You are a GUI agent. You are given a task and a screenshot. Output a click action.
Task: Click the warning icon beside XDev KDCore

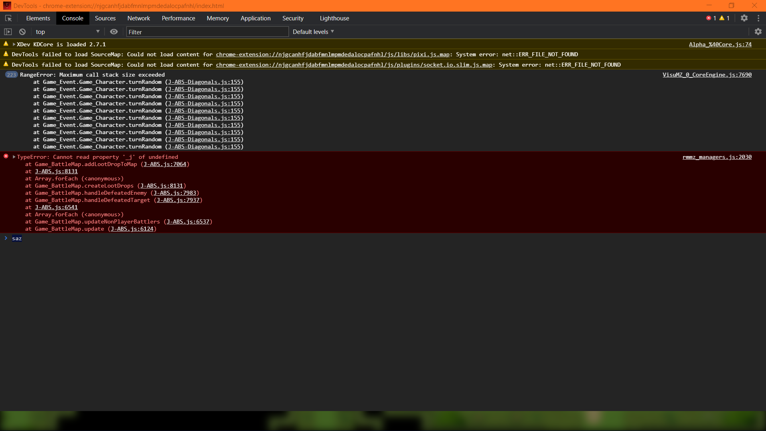click(x=6, y=43)
